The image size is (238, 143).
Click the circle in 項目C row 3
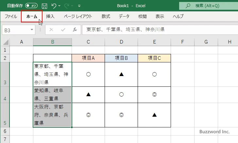pos(154,74)
